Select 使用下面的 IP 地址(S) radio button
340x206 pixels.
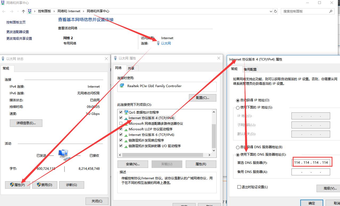(x=238, y=108)
